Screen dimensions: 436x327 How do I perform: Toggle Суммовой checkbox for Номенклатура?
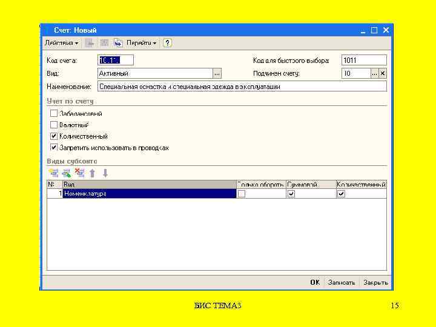click(291, 194)
